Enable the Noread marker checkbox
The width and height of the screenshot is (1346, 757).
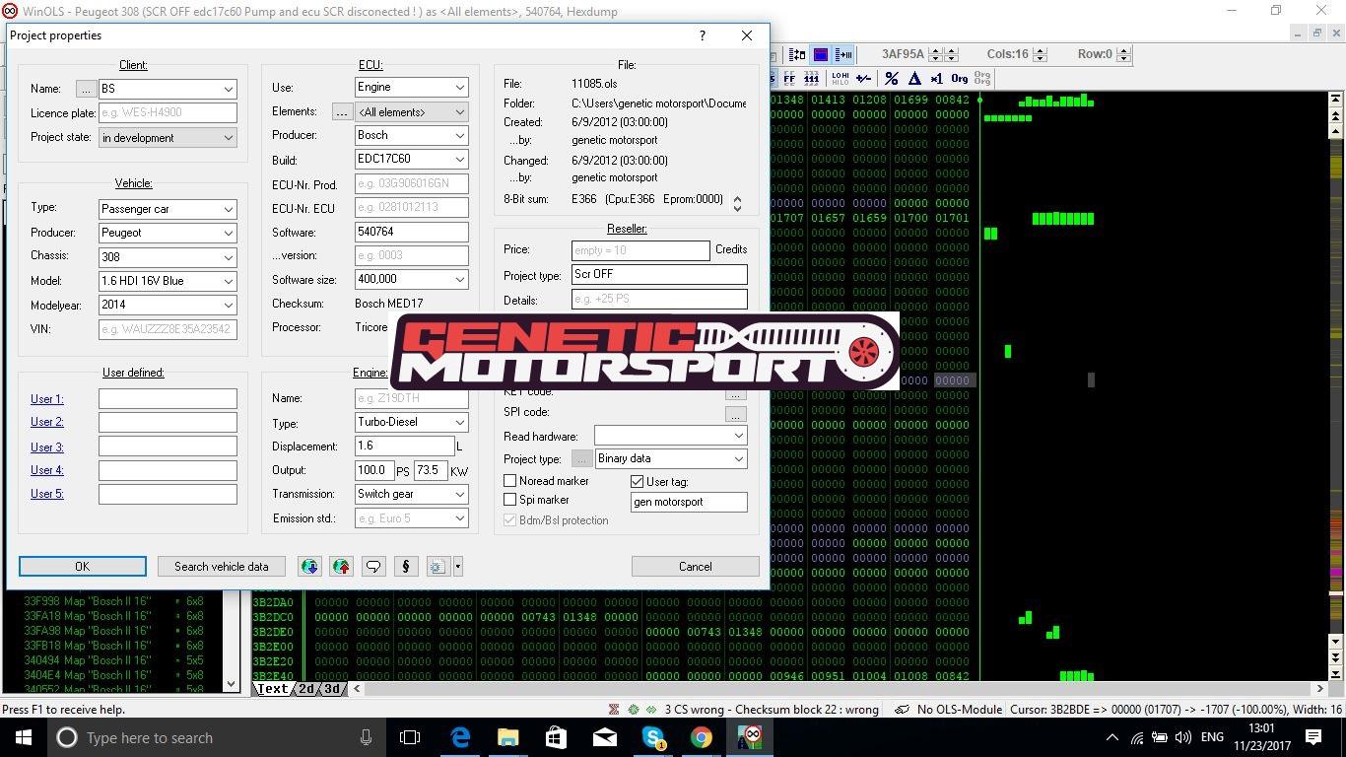tap(510, 481)
